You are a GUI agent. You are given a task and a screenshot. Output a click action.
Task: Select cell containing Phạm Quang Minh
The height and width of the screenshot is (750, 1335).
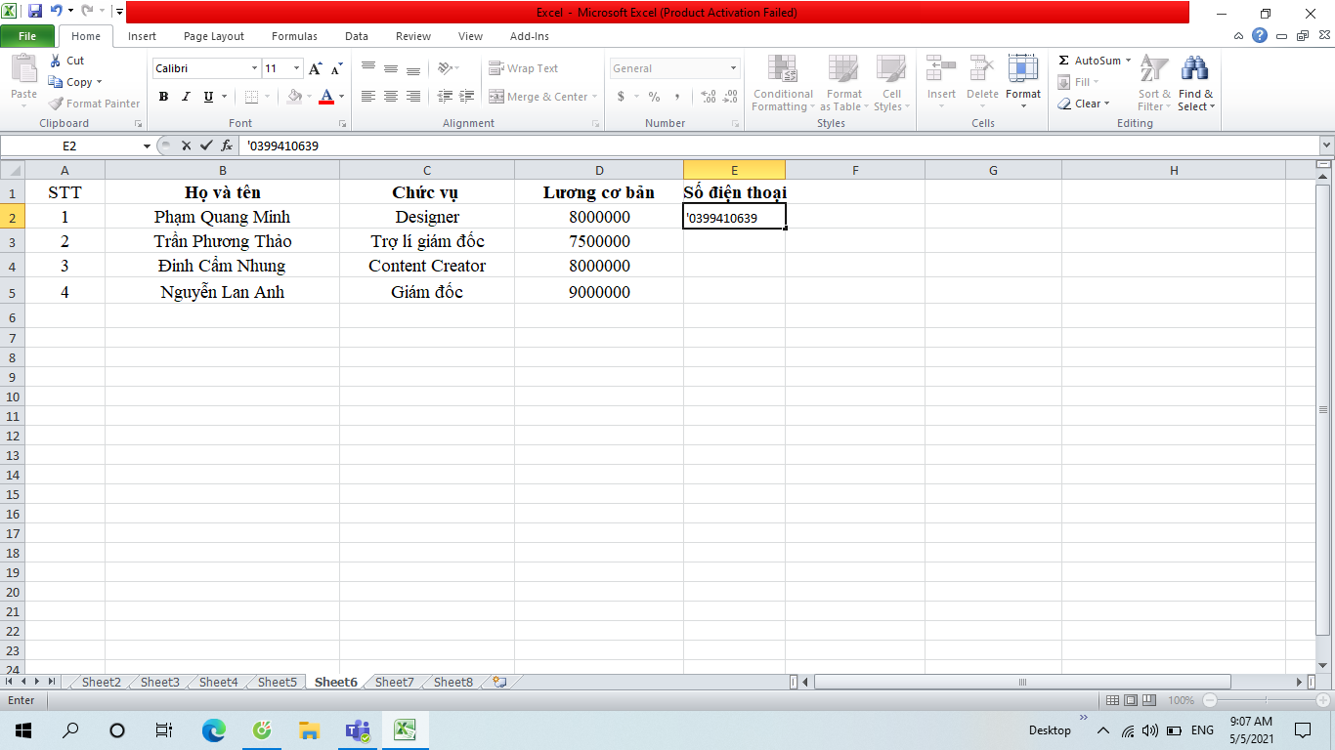[222, 217]
